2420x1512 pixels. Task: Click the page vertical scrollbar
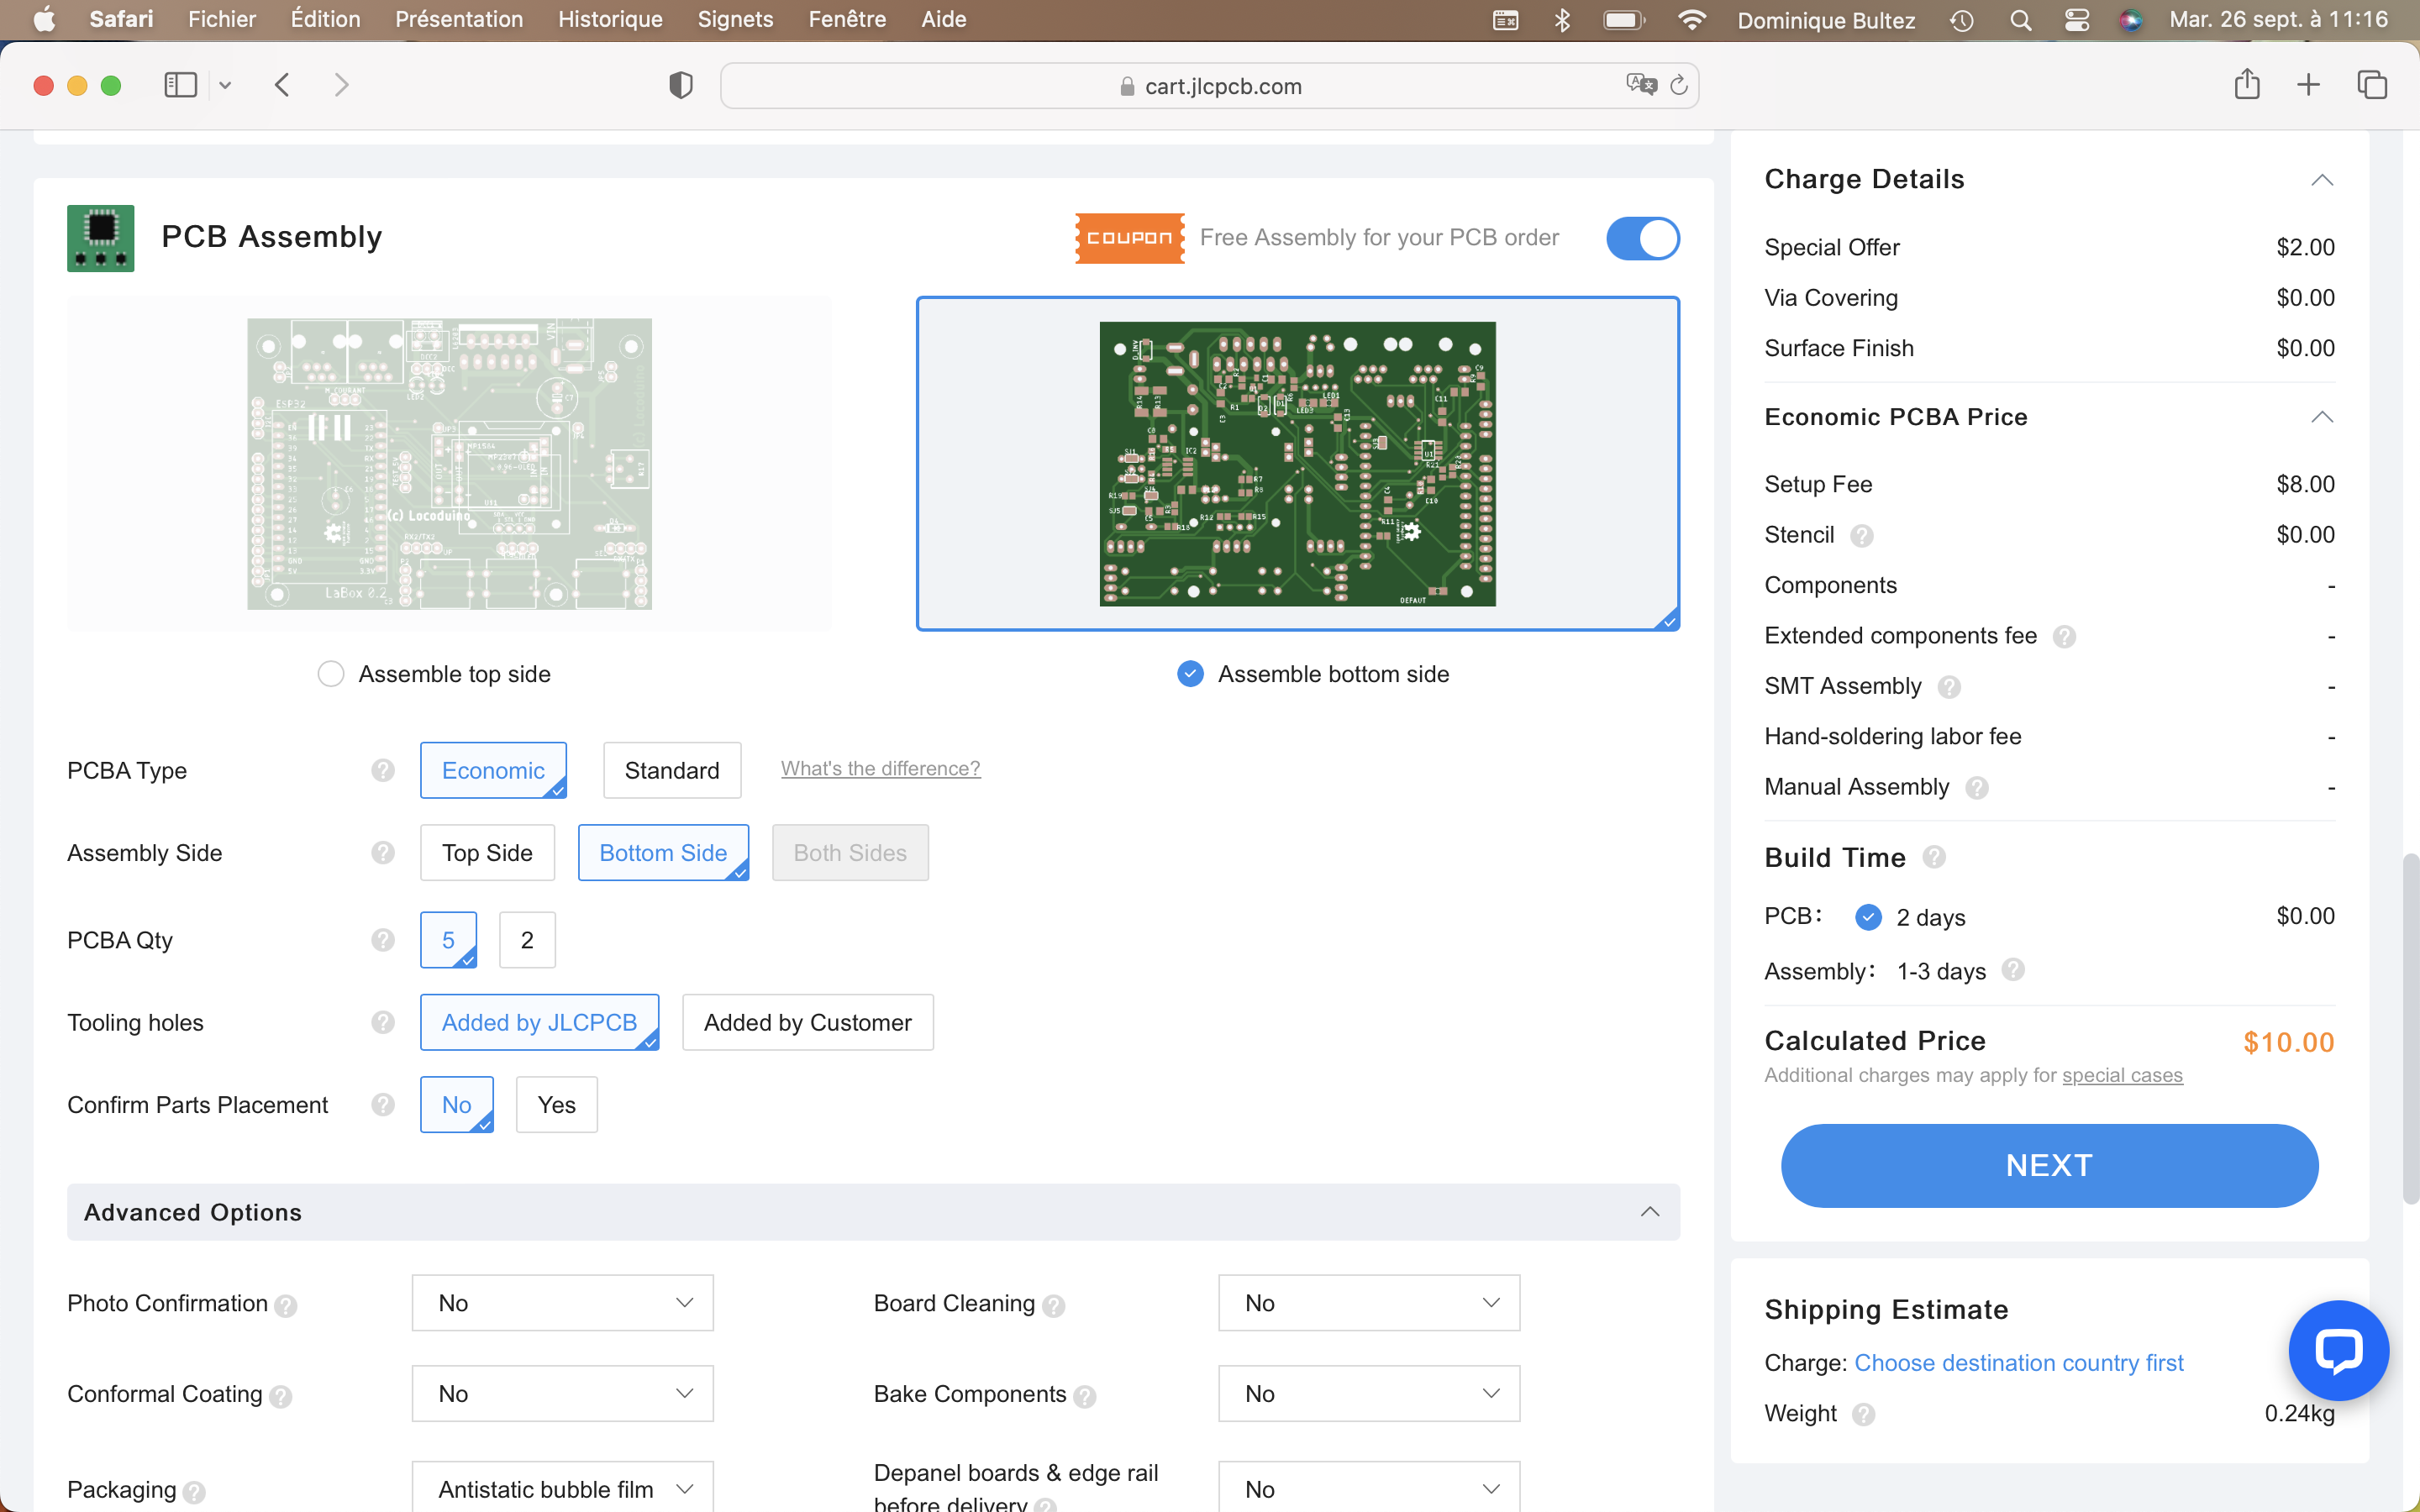point(2410,1030)
